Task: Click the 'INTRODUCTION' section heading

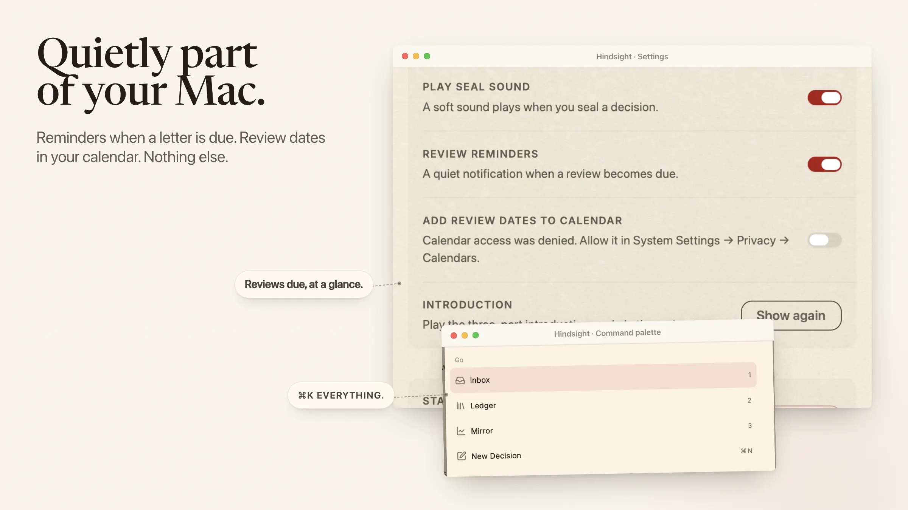Action: pyautogui.click(x=468, y=304)
